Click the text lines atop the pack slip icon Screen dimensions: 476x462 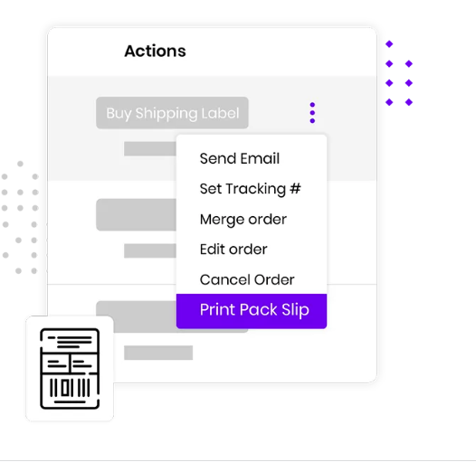[x=70, y=342]
